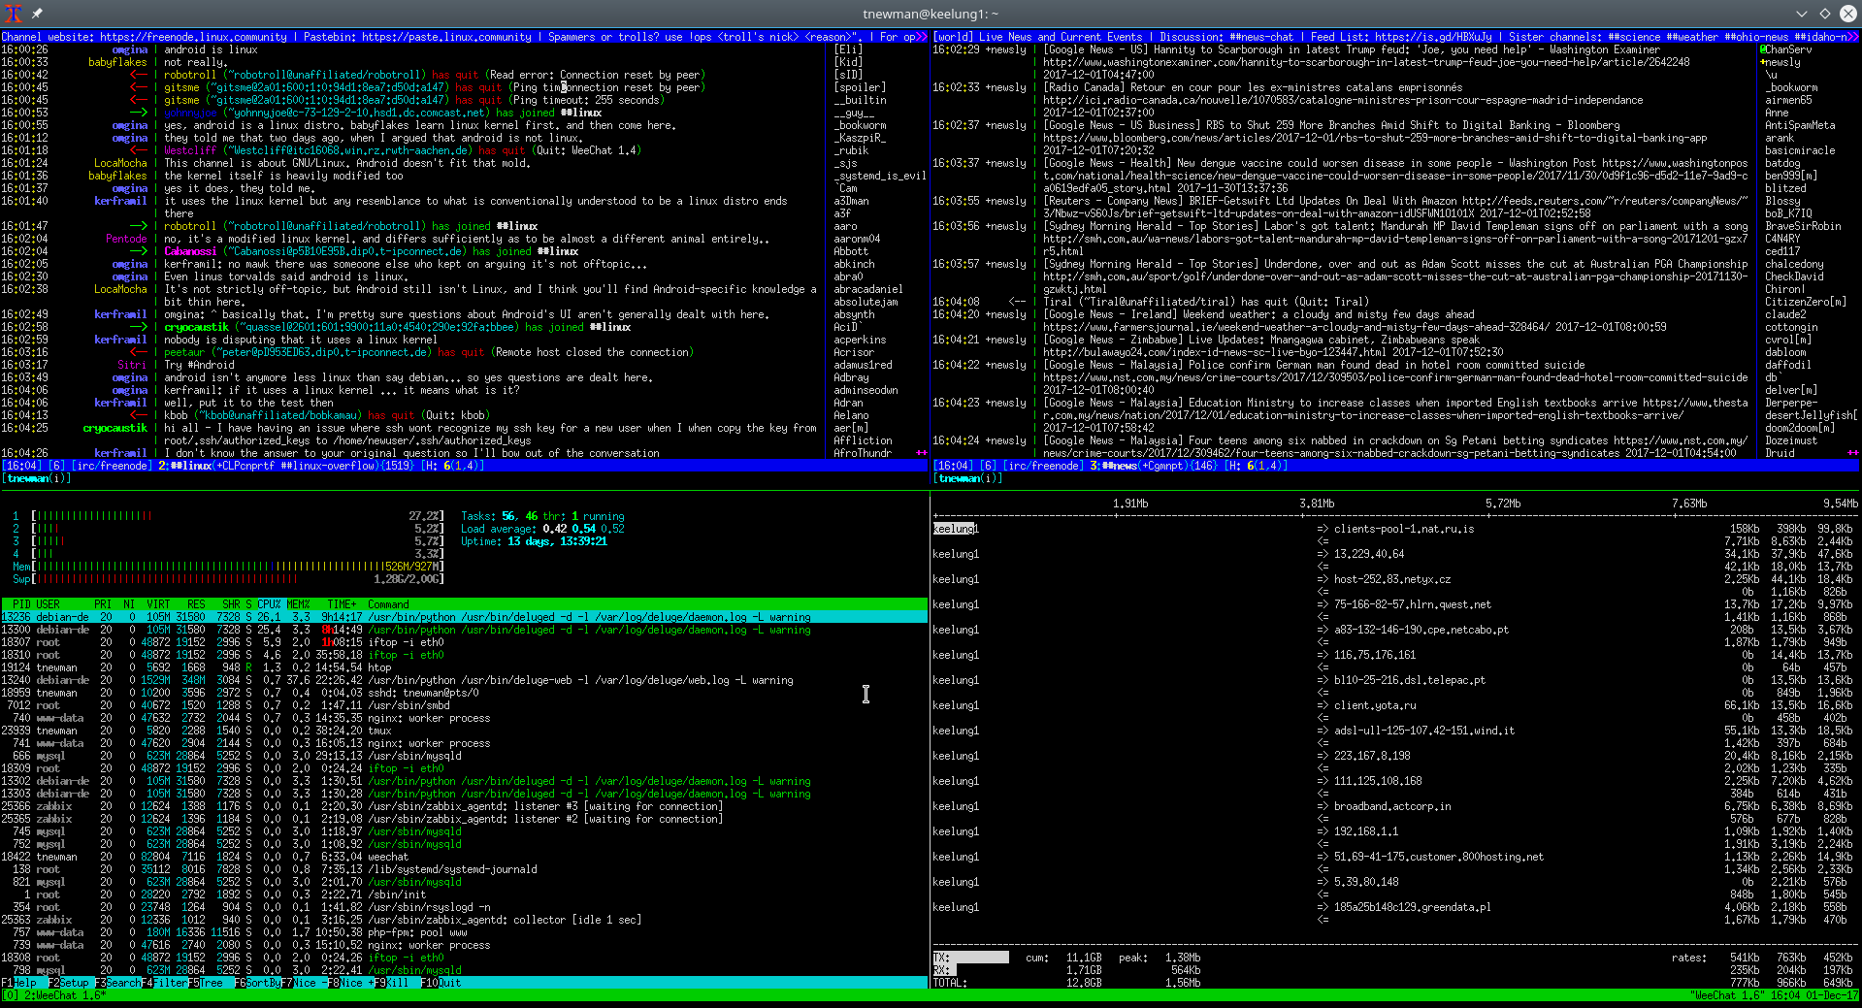Select the systemd-journald process row

[x=464, y=869]
